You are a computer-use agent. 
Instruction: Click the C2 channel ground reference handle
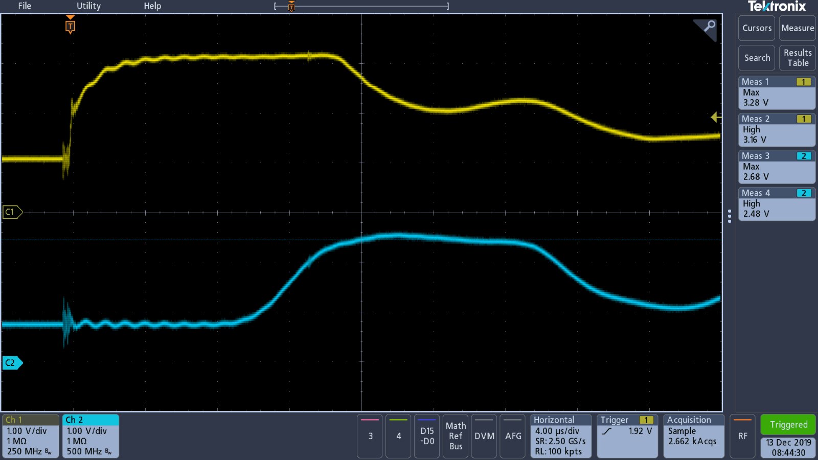(12, 363)
